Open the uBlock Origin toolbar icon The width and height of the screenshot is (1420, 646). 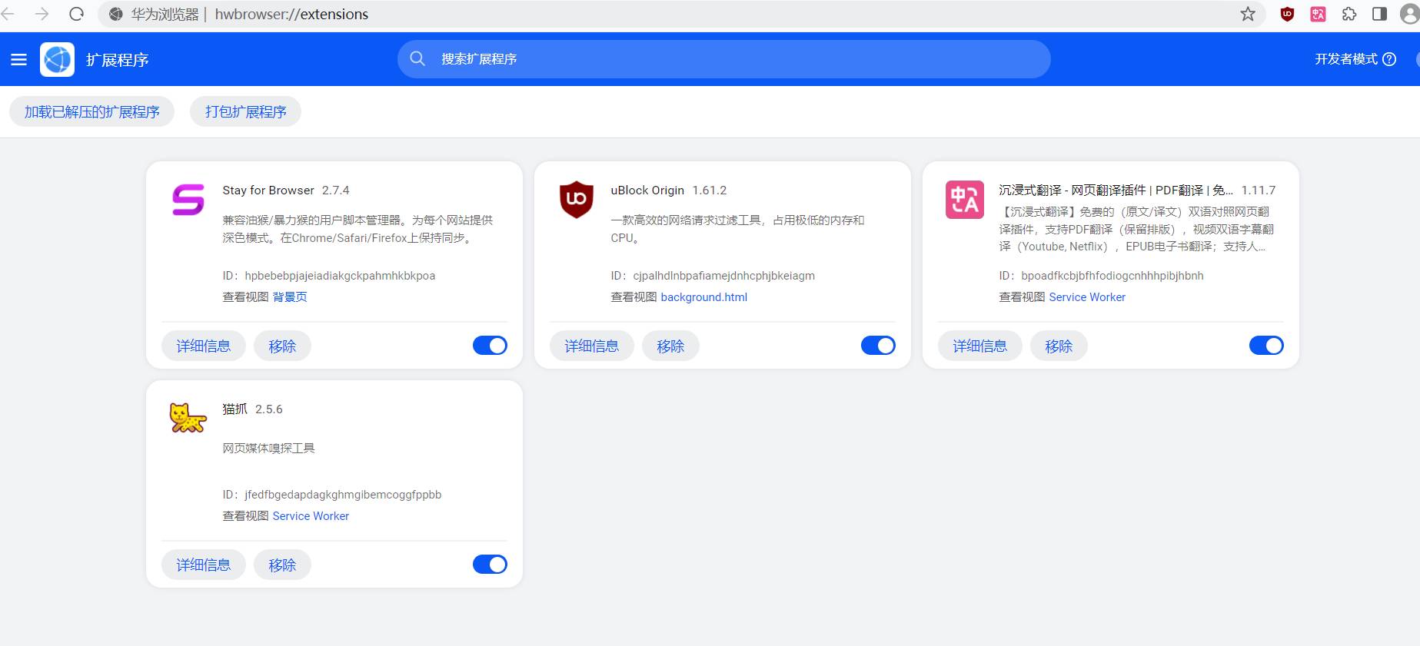pyautogui.click(x=1287, y=14)
